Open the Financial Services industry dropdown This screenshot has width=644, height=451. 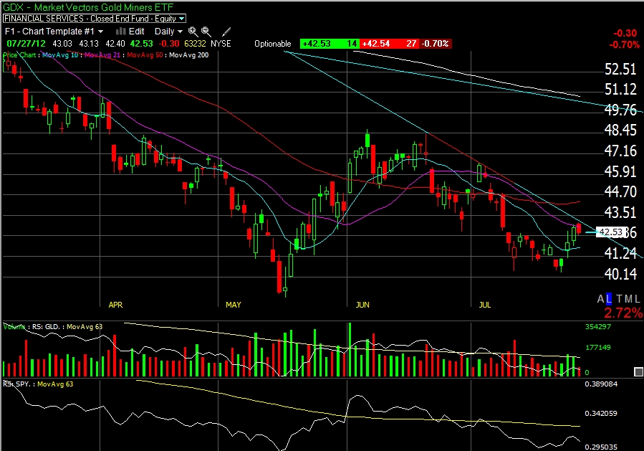point(95,19)
